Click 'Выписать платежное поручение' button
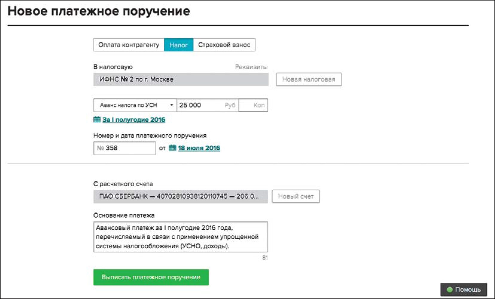Viewport: 495px width, 299px height. click(151, 277)
